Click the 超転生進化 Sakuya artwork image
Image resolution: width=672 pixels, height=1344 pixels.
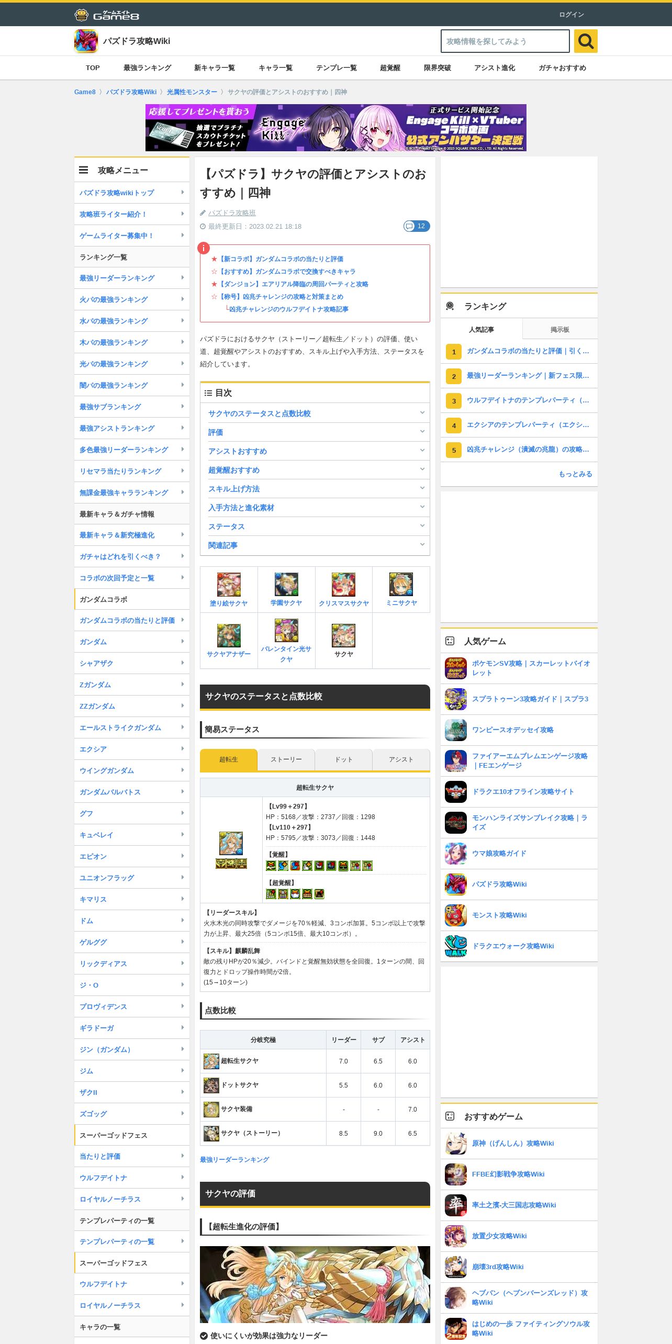[x=315, y=1284]
